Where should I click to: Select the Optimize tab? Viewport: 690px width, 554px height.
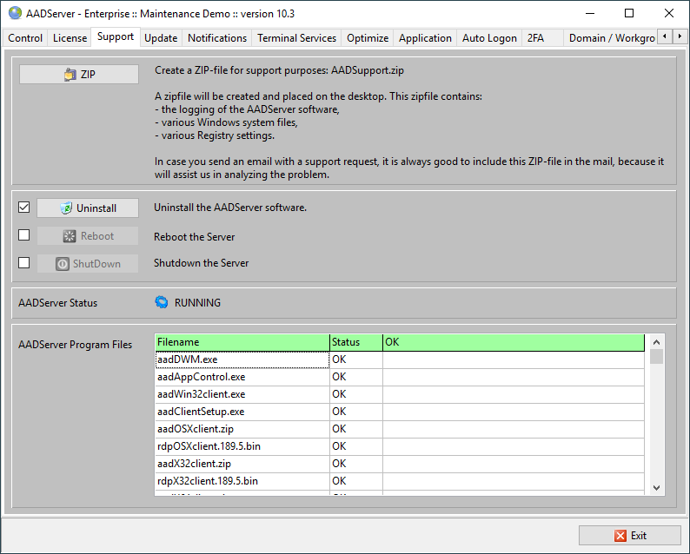(368, 38)
